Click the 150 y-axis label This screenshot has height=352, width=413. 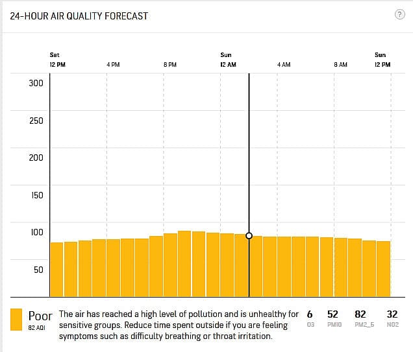pyautogui.click(x=37, y=195)
